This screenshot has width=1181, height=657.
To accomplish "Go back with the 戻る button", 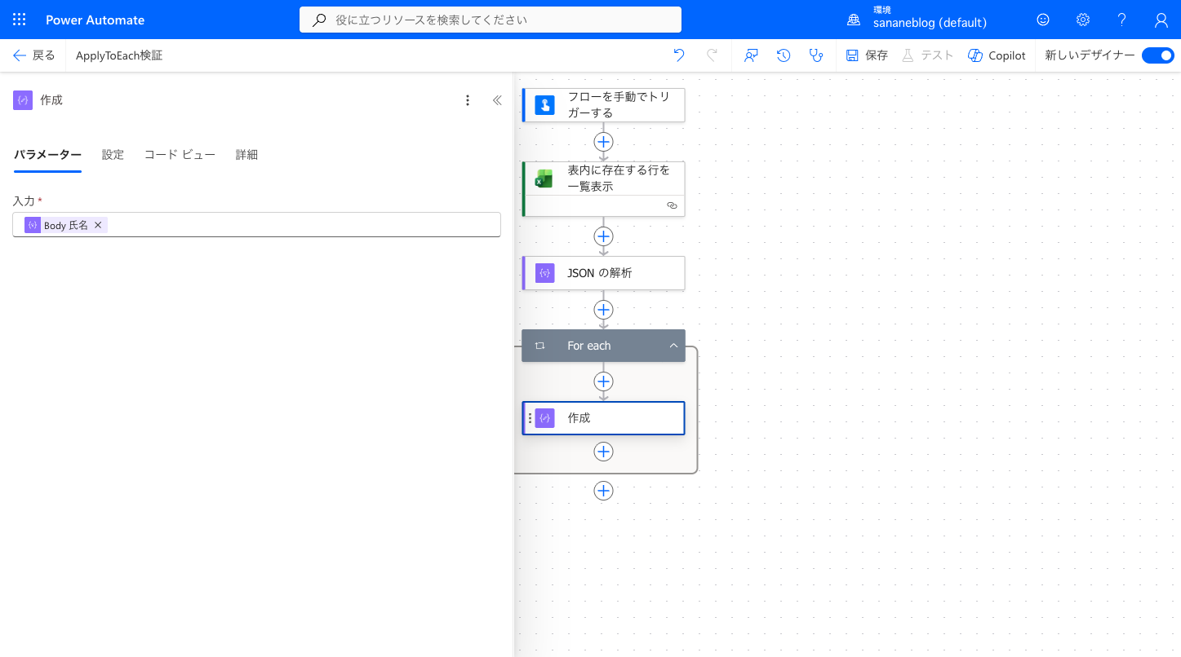I will click(x=33, y=55).
